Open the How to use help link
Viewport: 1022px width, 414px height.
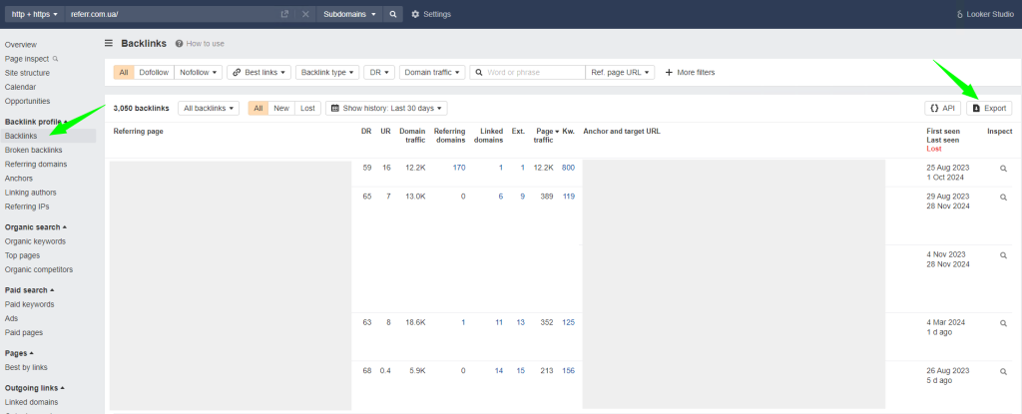coord(200,44)
